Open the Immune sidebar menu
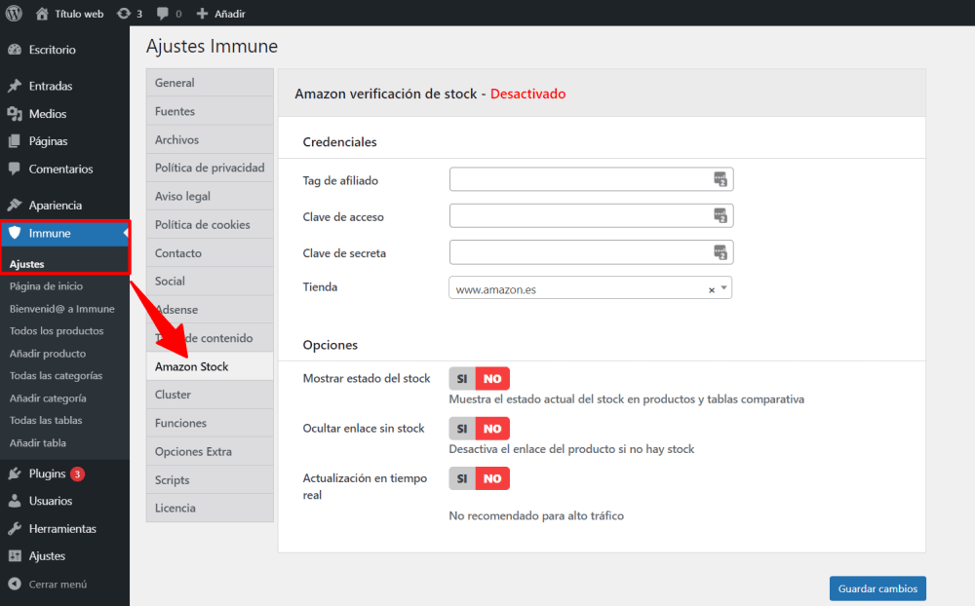This screenshot has height=606, width=975. [x=49, y=233]
